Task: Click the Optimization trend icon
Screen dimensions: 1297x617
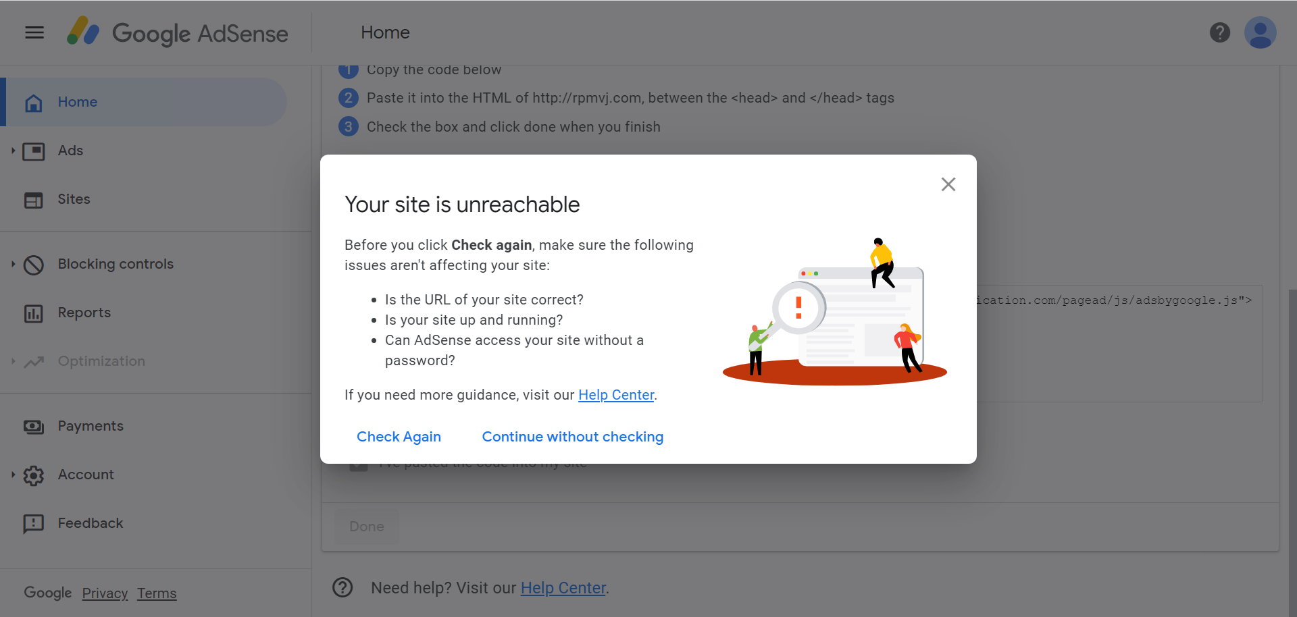Action: tap(34, 362)
